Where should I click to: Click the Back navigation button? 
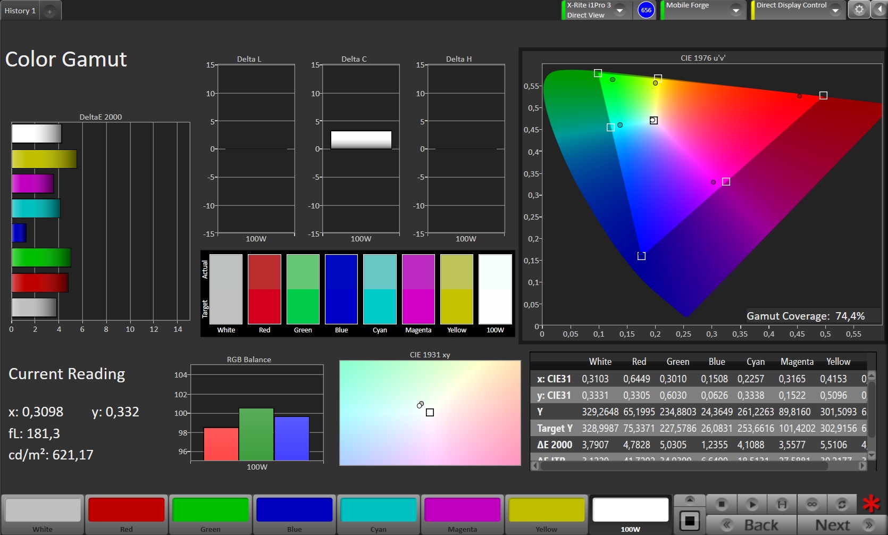click(751, 525)
